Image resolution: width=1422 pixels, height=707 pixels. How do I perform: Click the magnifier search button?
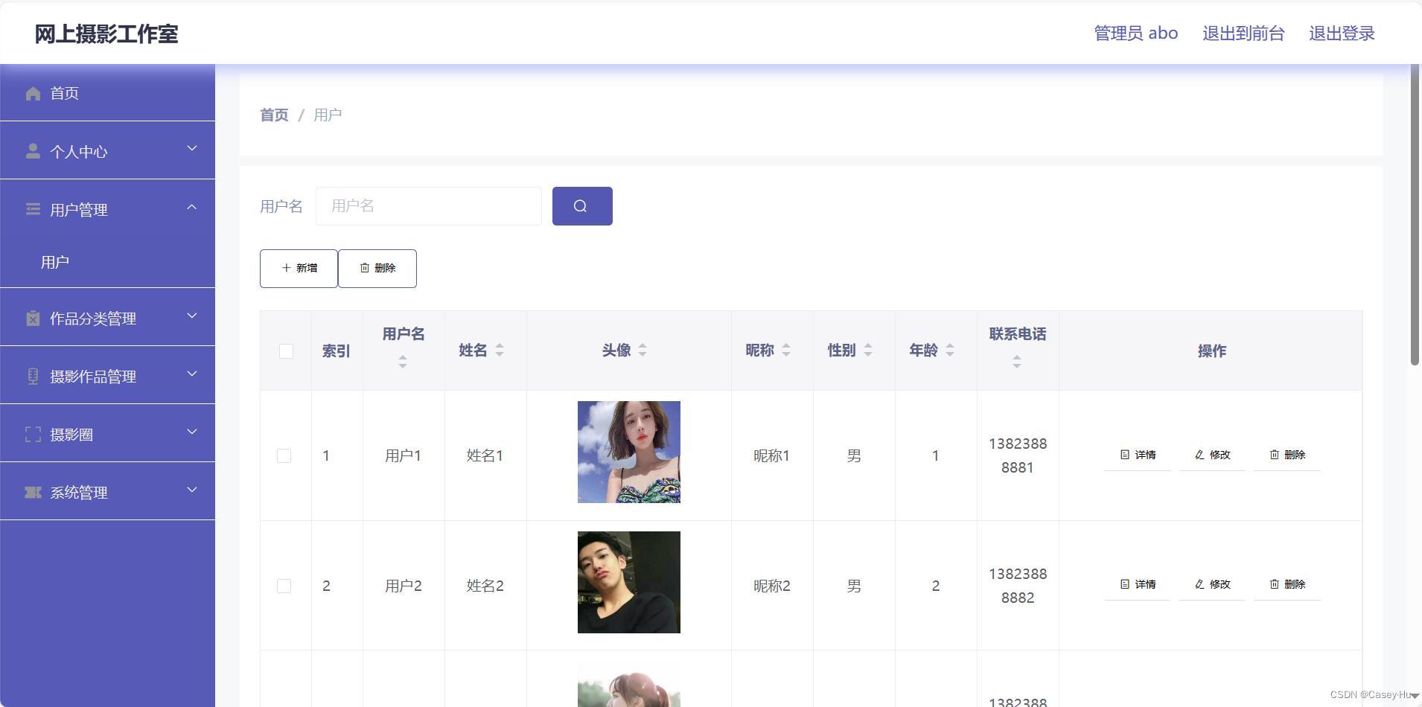pyautogui.click(x=582, y=206)
